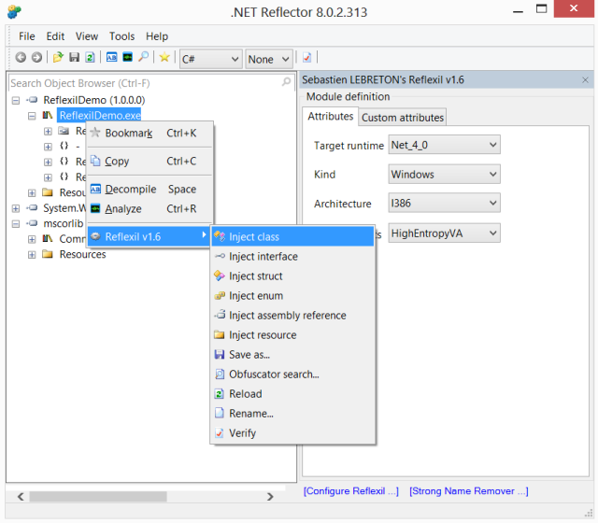Close the Reflexil v1.6 panel
The width and height of the screenshot is (598, 523).
point(586,79)
